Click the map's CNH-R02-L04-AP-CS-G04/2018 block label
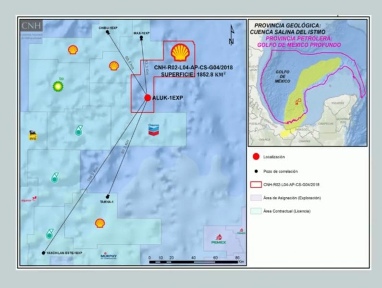 tap(194, 67)
